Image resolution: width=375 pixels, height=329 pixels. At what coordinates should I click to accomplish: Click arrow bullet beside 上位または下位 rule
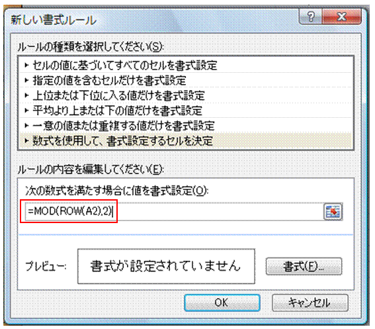26,95
